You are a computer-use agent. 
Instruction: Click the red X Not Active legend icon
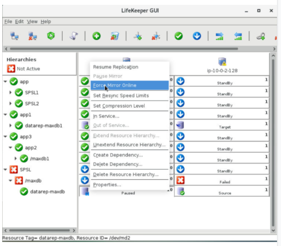pyautogui.click(x=11, y=69)
